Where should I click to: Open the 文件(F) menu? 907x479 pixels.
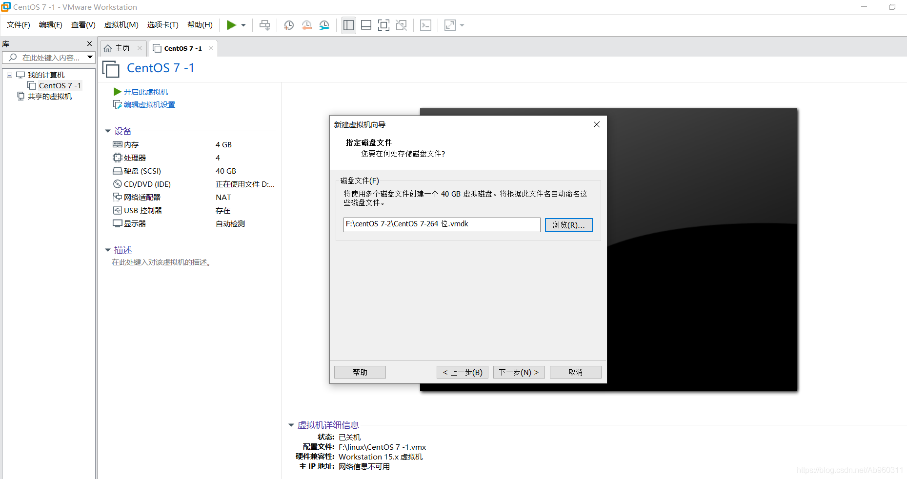[x=18, y=25]
